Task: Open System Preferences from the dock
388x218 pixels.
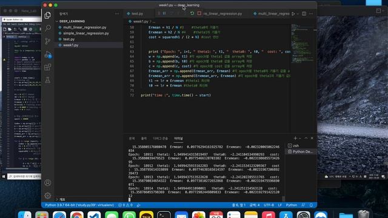Action: click(304, 215)
